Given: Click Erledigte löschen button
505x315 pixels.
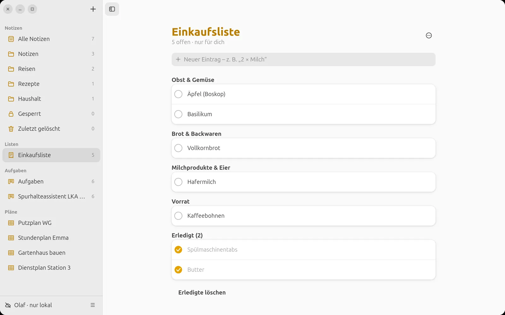Looking at the screenshot, I should click(x=202, y=293).
